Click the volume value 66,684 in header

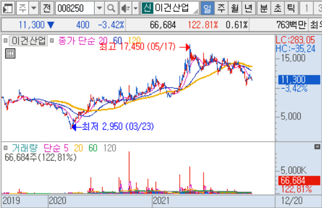(x=162, y=25)
